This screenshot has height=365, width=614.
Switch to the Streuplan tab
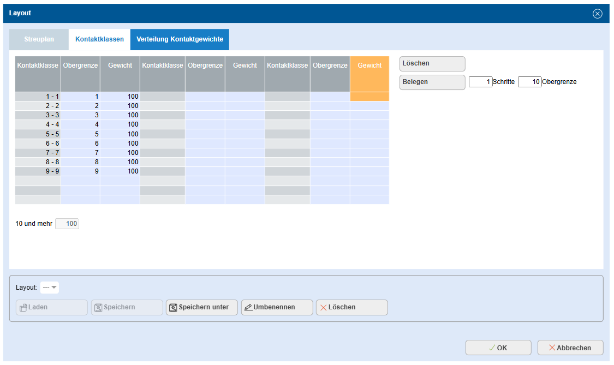(x=39, y=39)
